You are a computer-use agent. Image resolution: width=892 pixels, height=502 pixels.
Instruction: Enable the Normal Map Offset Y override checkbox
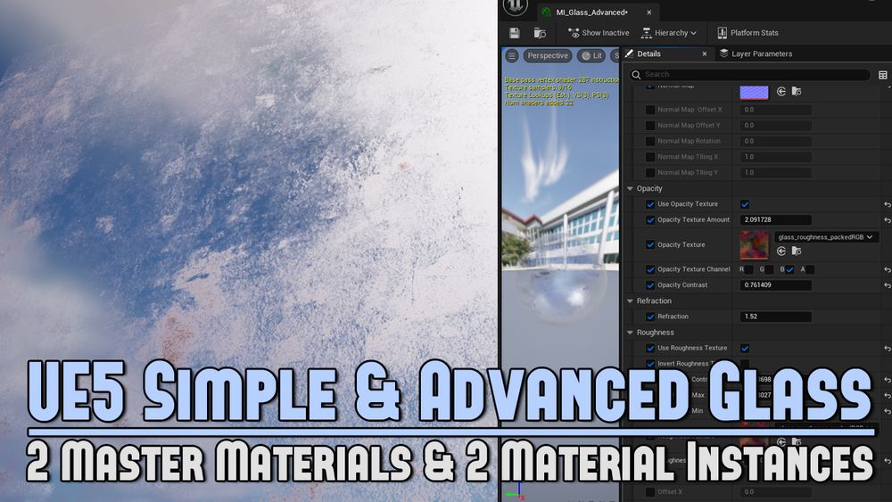[650, 125]
